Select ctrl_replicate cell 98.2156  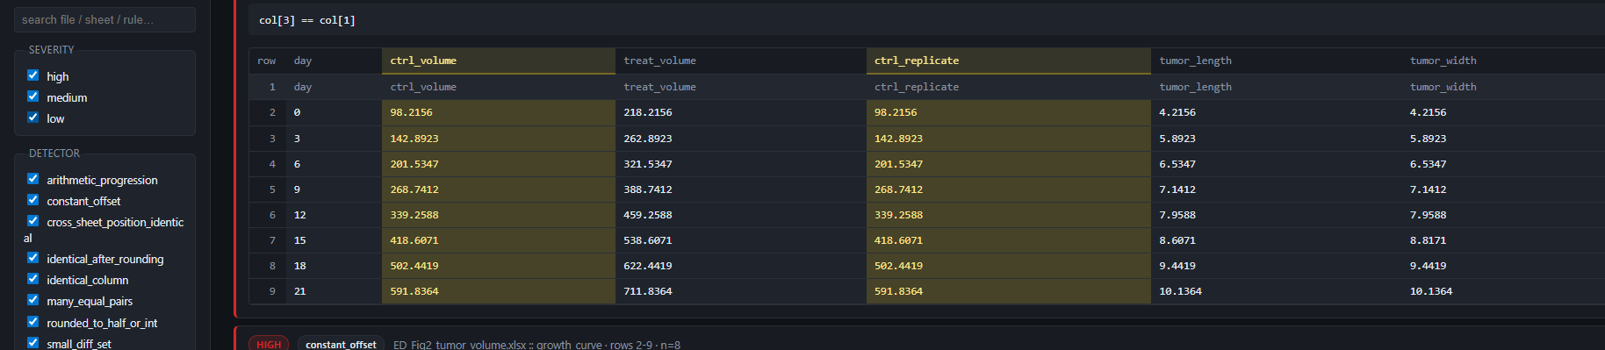(x=1009, y=112)
